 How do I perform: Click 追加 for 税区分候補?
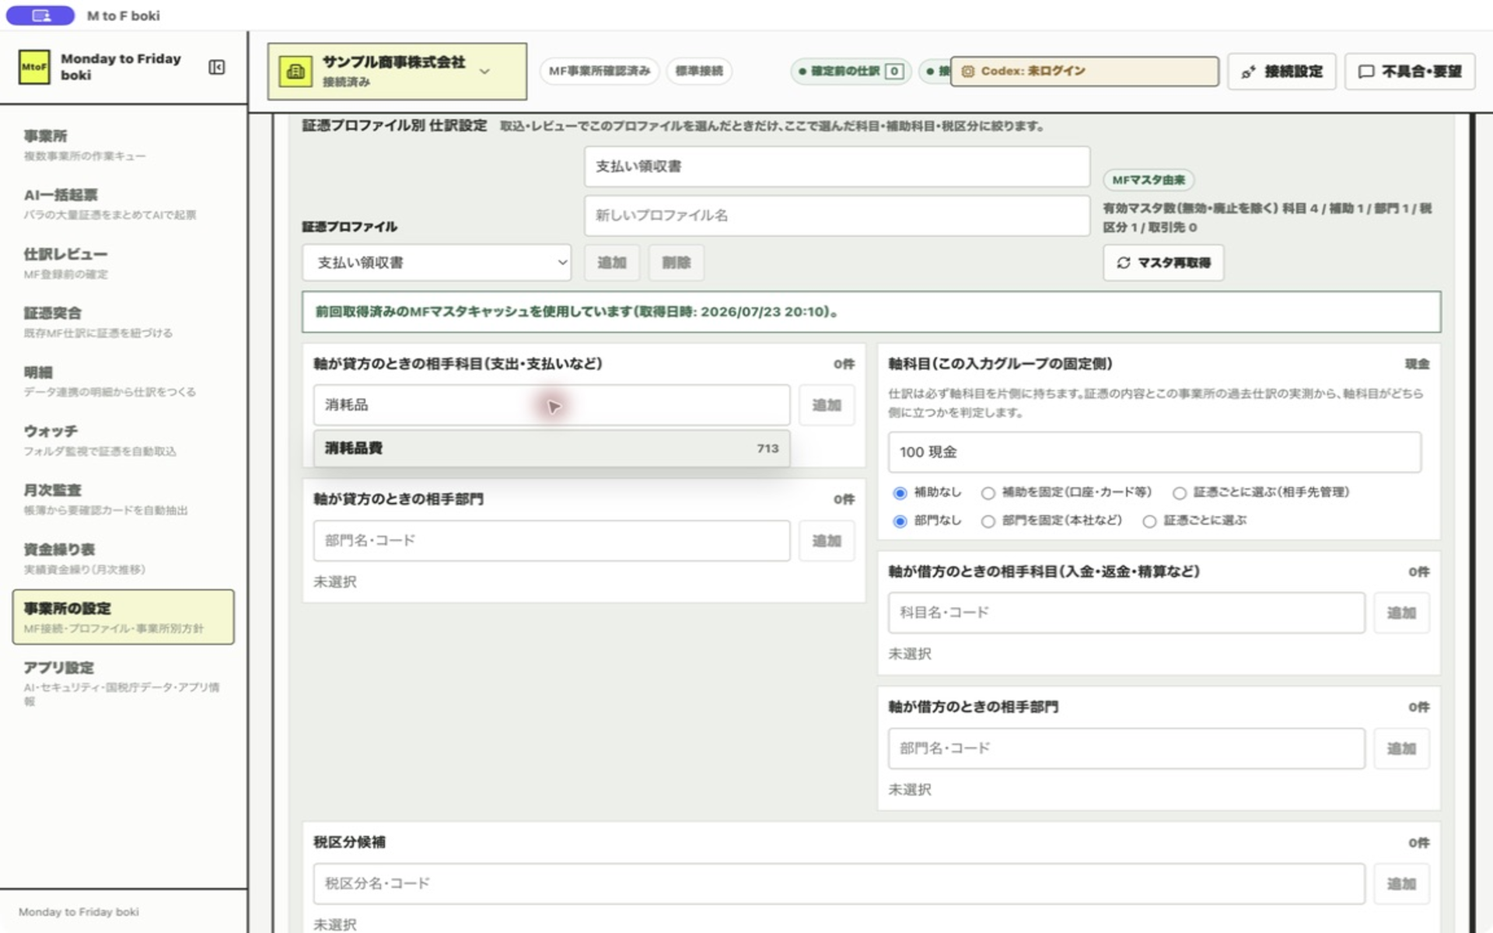(x=1401, y=884)
